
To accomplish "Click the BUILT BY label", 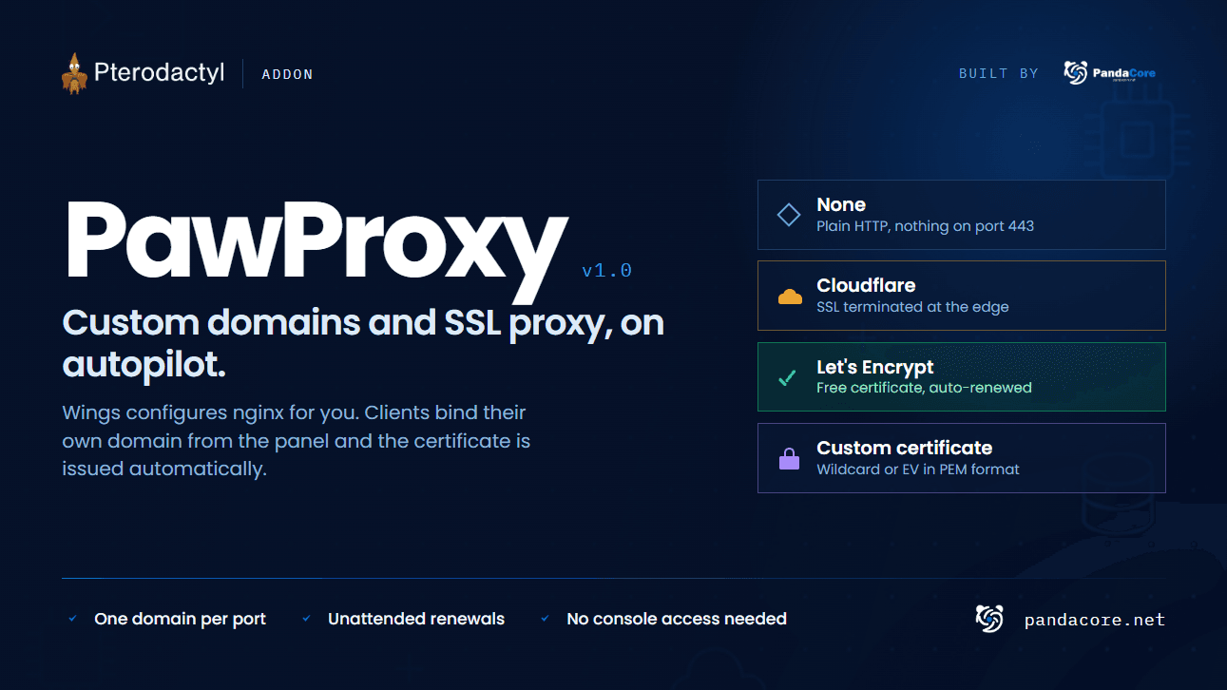I will coord(999,73).
